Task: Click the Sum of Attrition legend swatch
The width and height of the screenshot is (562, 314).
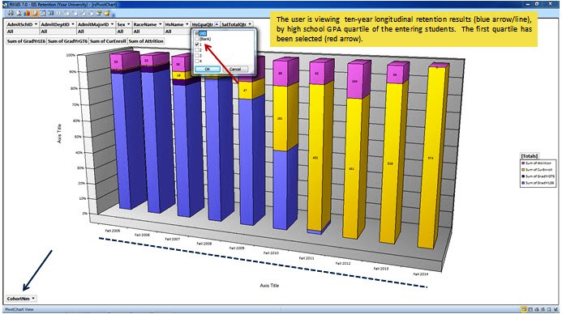Action: (523, 163)
